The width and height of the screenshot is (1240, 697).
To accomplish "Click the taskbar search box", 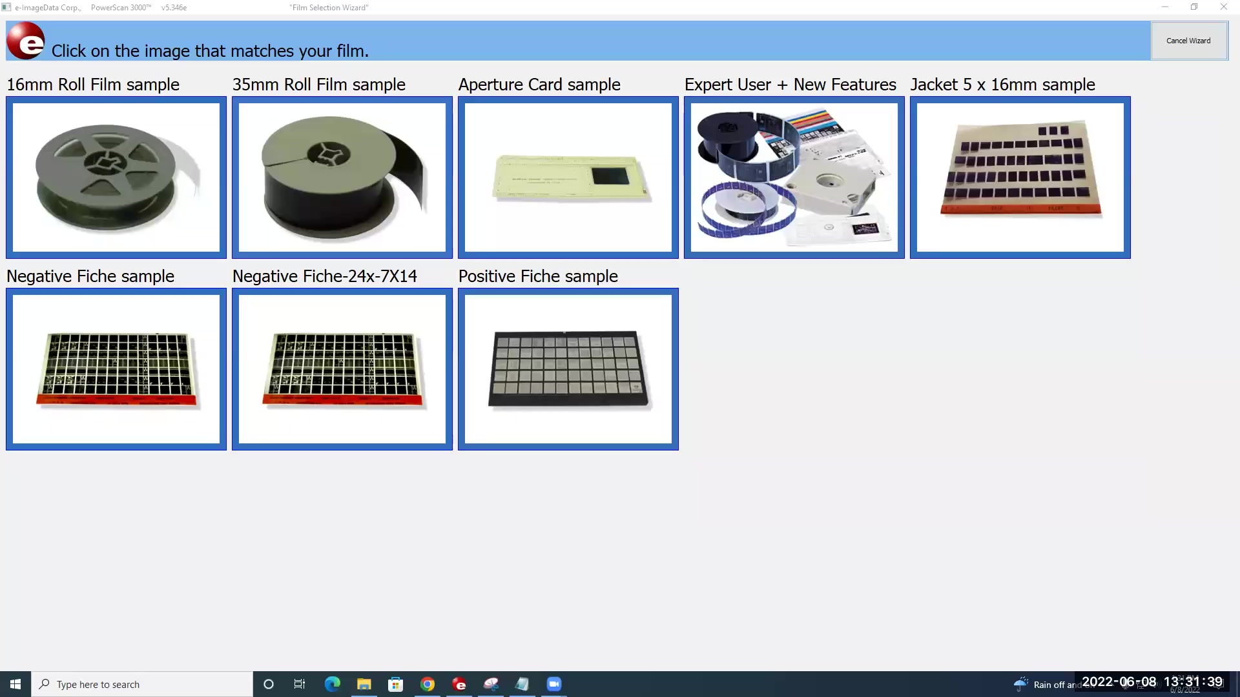I will [x=142, y=683].
